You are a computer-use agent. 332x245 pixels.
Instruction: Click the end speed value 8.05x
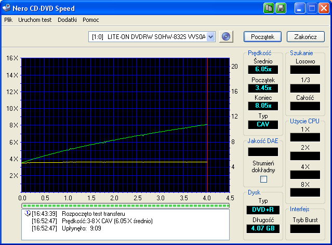click(263, 106)
